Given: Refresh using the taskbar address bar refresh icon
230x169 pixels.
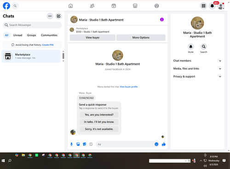Looking at the screenshot, I should 189,161.
